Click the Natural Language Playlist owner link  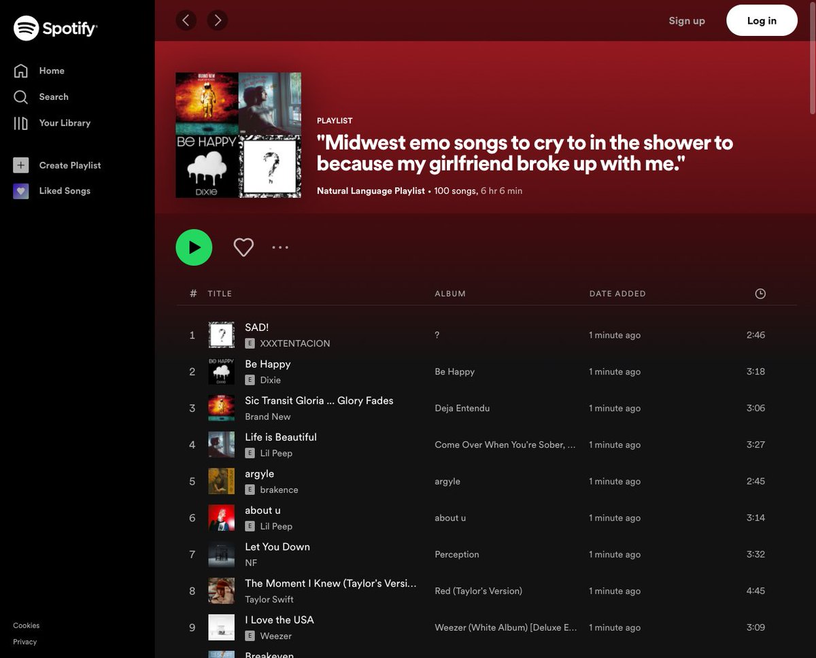371,191
